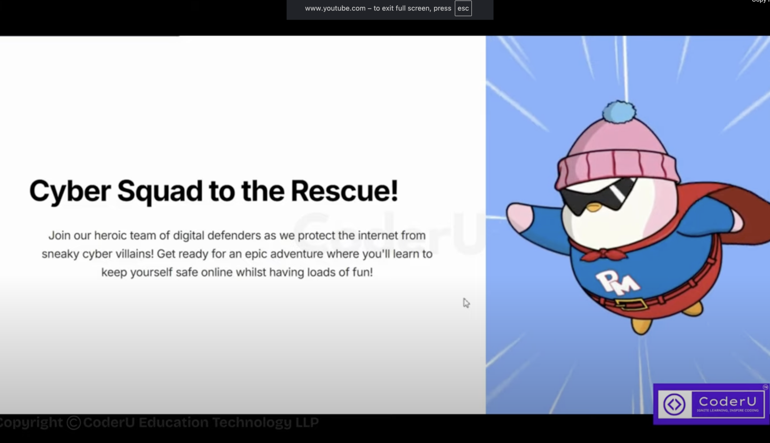
Task: Click the penguin's orange beak
Action: click(x=594, y=208)
